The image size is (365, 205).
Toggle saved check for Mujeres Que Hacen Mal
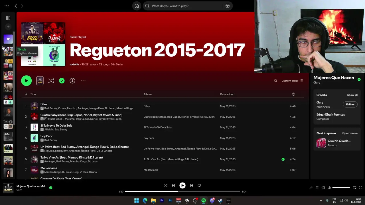51,188
